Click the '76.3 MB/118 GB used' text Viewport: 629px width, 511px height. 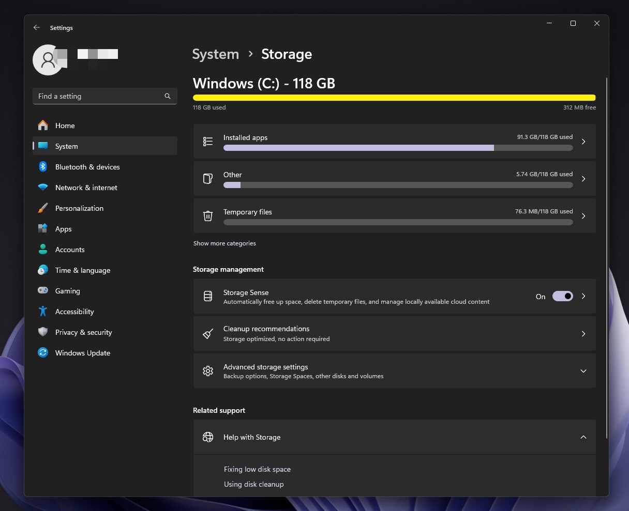(544, 211)
